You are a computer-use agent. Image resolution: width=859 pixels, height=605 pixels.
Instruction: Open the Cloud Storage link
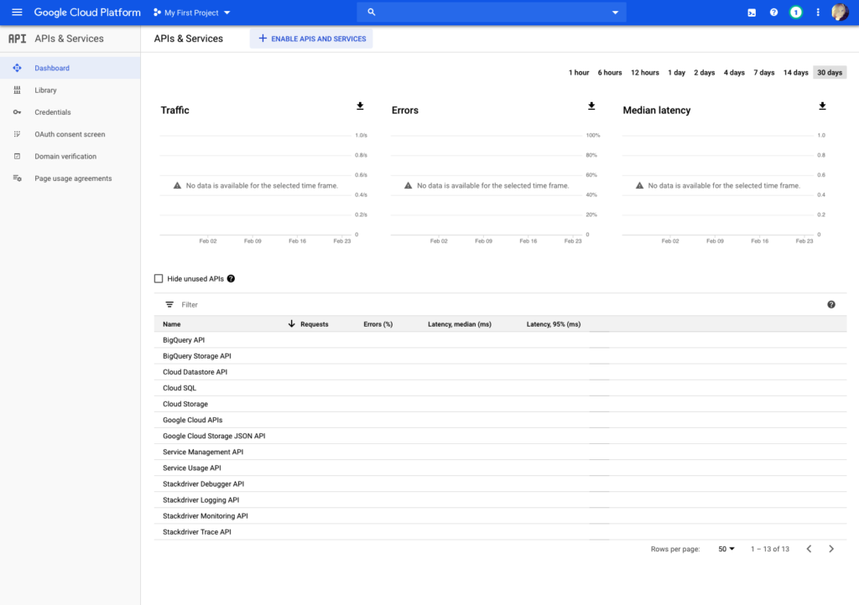click(185, 404)
